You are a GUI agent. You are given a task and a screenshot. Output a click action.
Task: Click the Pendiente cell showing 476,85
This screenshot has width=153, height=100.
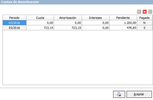pos(123,28)
